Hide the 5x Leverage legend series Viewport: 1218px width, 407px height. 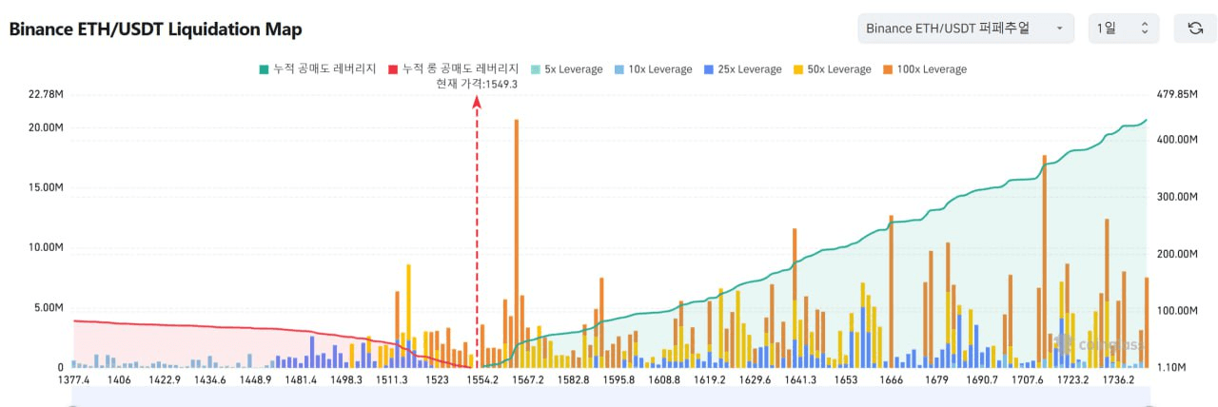[566, 69]
